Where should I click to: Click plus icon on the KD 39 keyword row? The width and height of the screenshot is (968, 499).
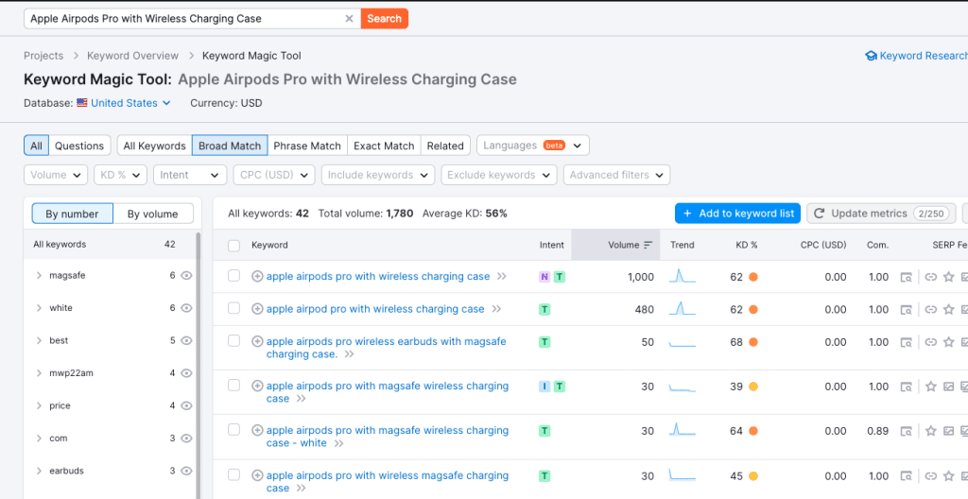point(257,386)
